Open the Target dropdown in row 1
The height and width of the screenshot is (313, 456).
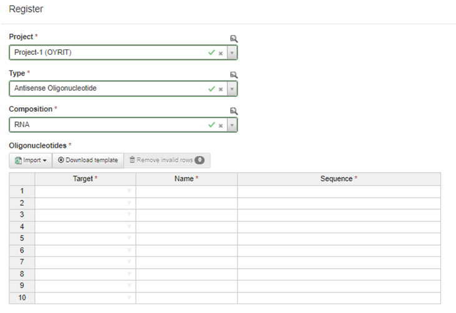point(129,191)
